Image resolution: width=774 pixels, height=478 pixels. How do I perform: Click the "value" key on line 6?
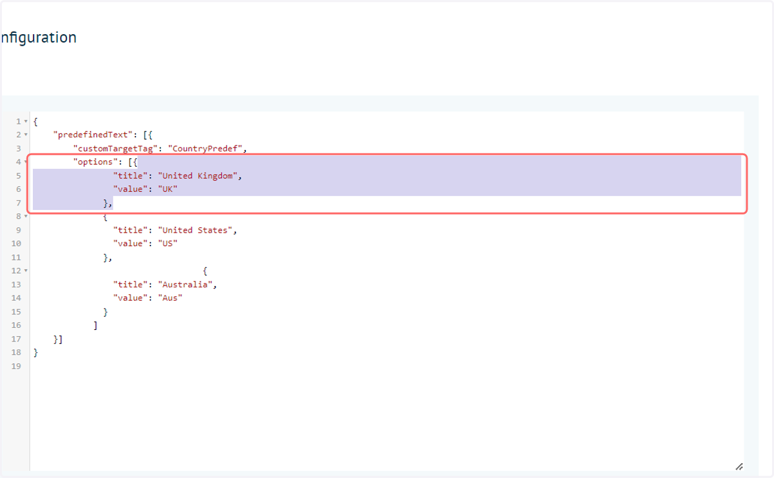coord(130,189)
